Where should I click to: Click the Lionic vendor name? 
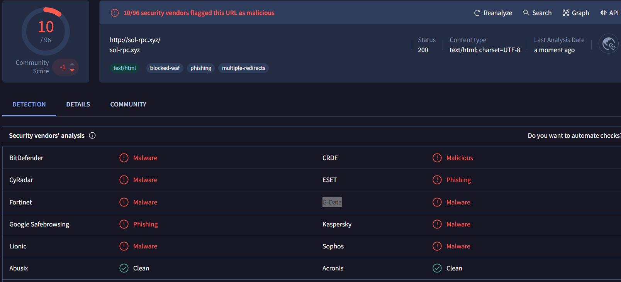tap(18, 246)
